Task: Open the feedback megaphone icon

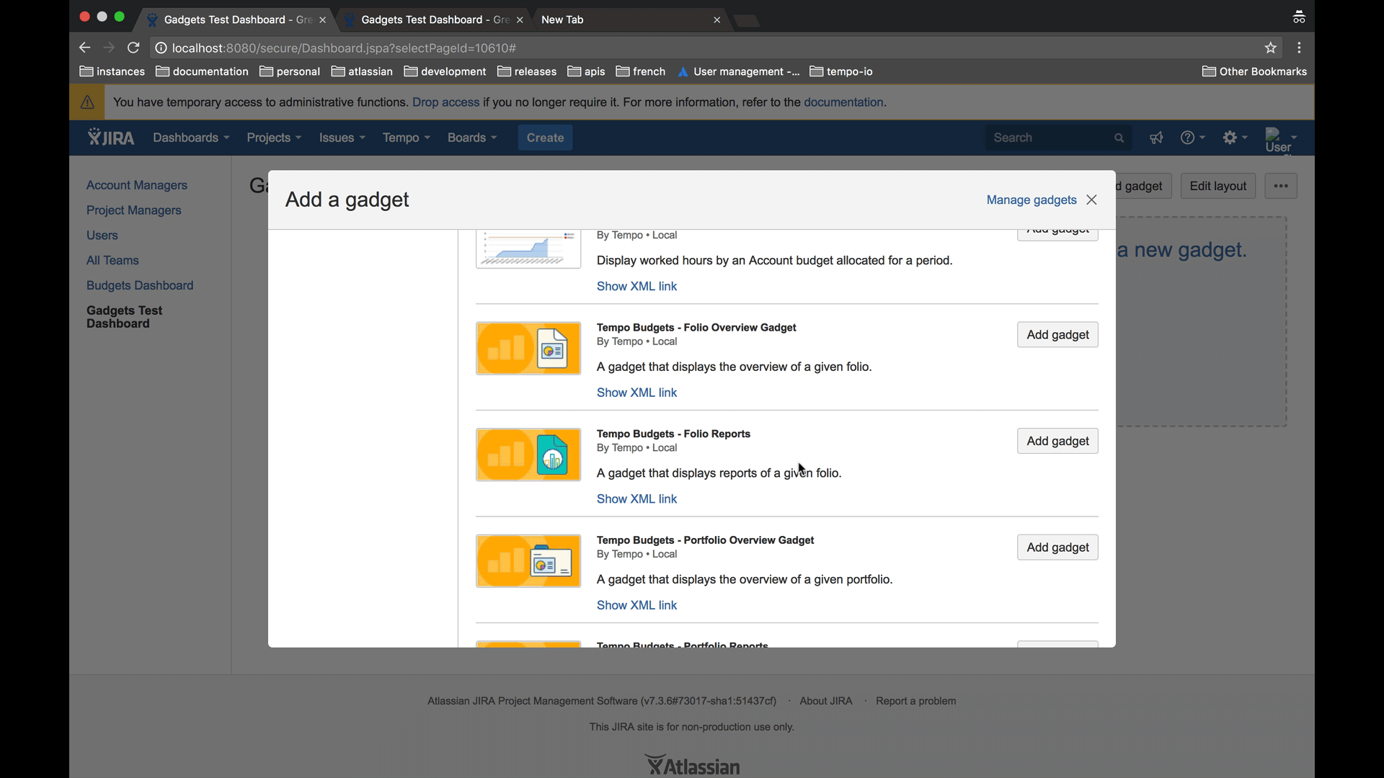Action: [x=1156, y=138]
